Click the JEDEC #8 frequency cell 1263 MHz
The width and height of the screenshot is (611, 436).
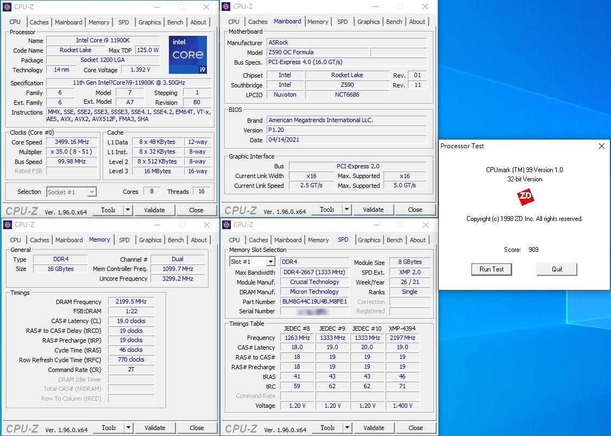pyautogui.click(x=297, y=338)
